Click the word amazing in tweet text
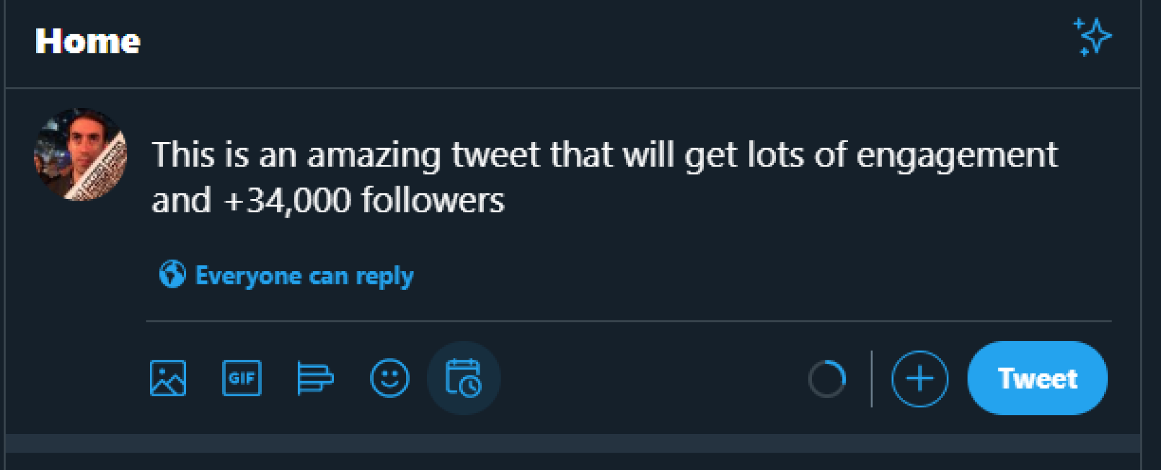Image resolution: width=1161 pixels, height=470 pixels. [x=374, y=156]
